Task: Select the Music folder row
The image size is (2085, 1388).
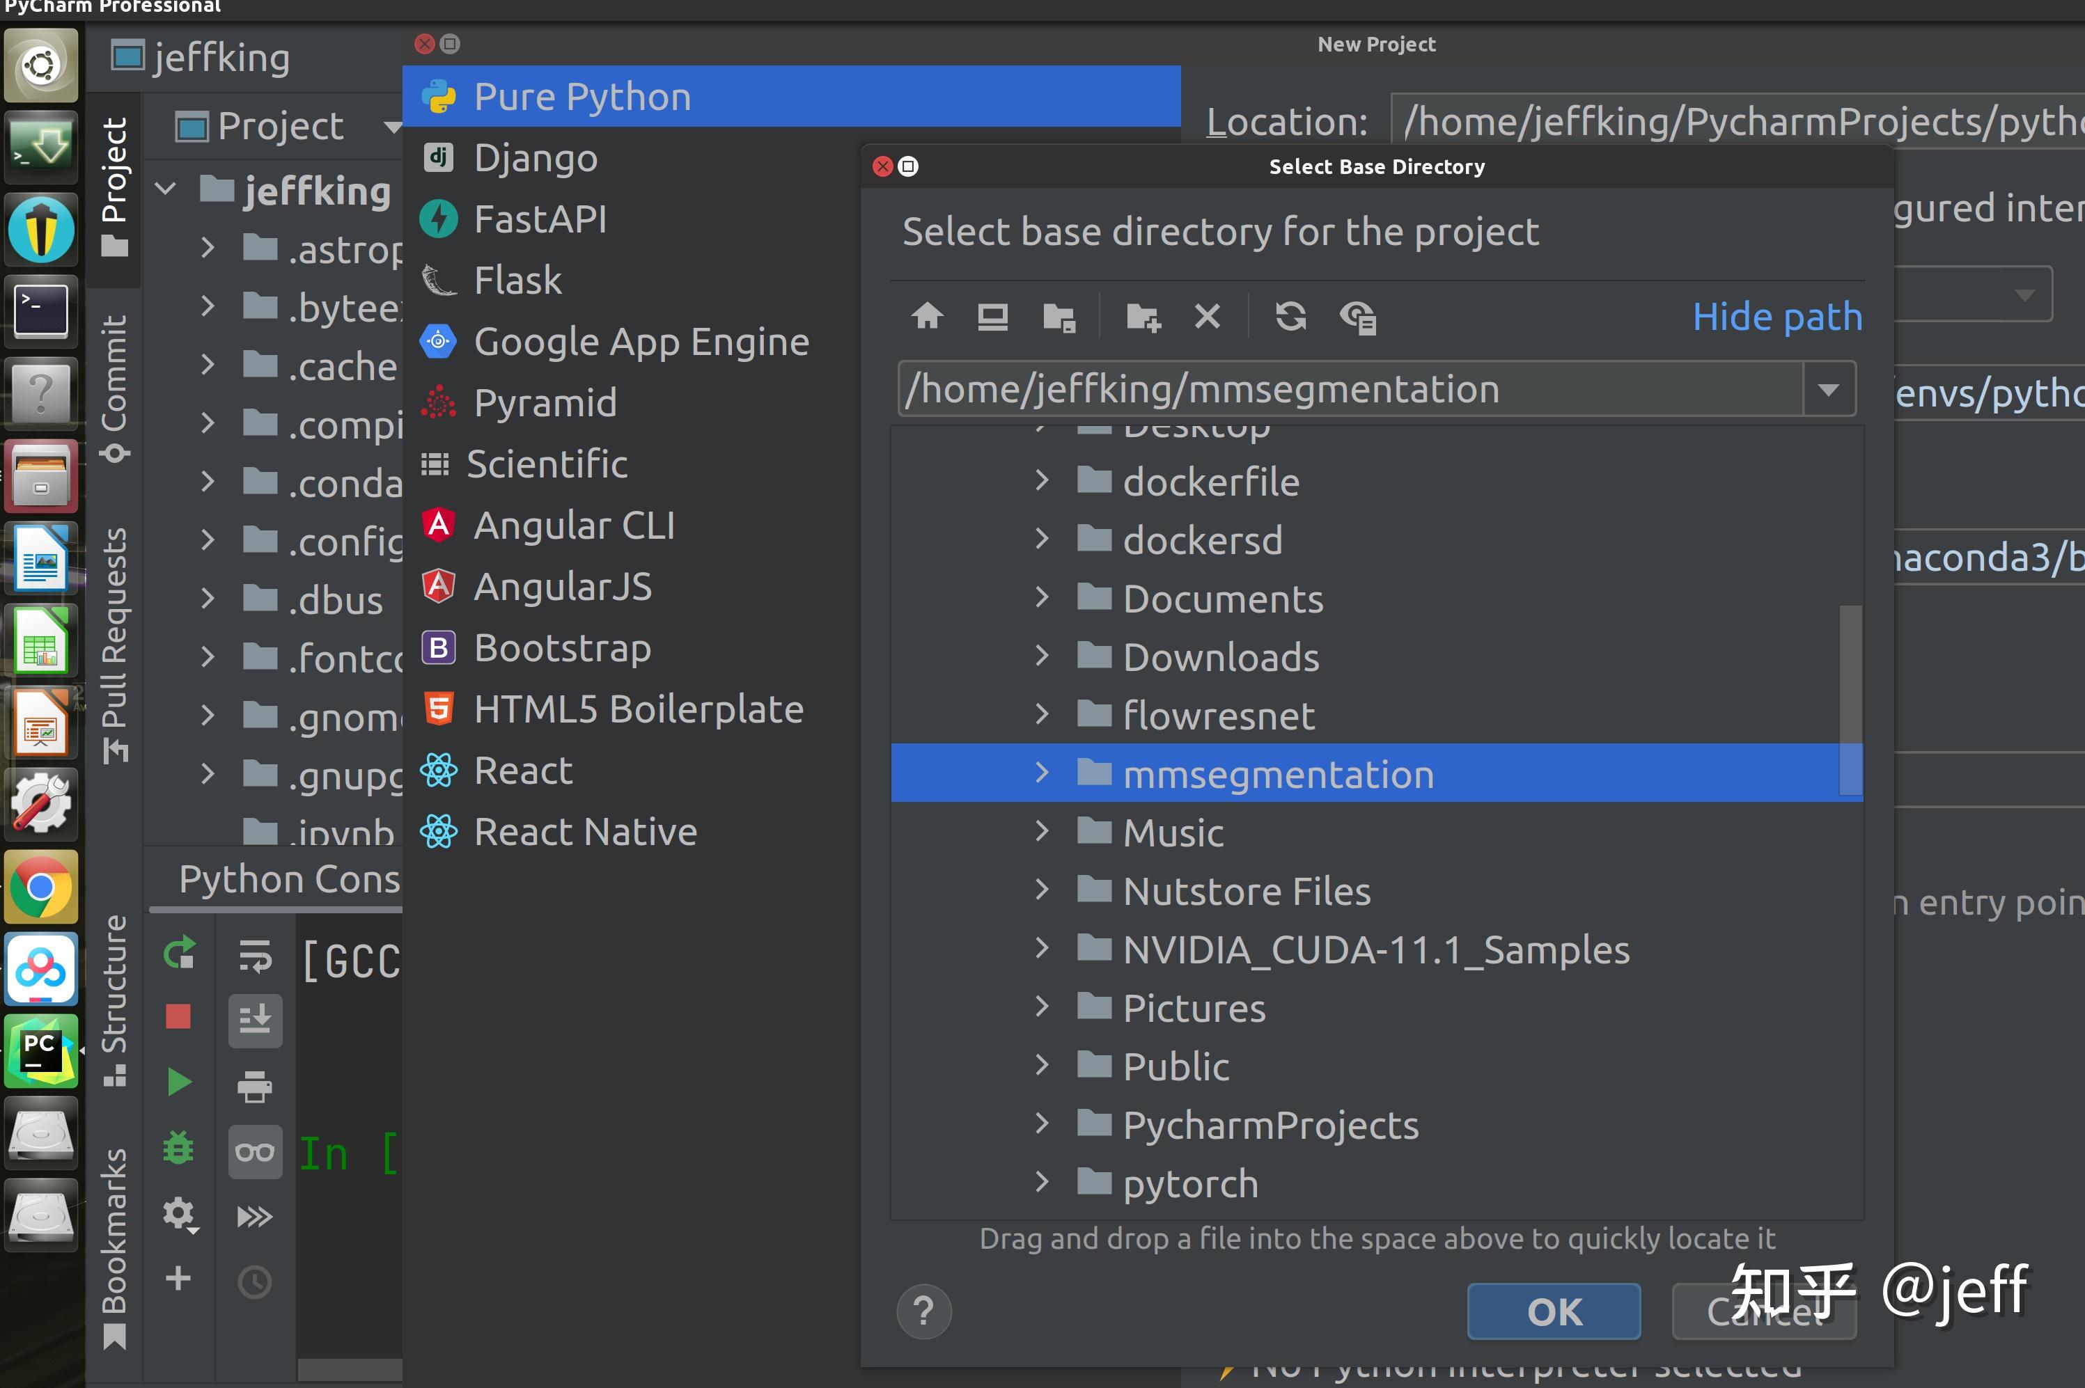Action: (x=1377, y=831)
